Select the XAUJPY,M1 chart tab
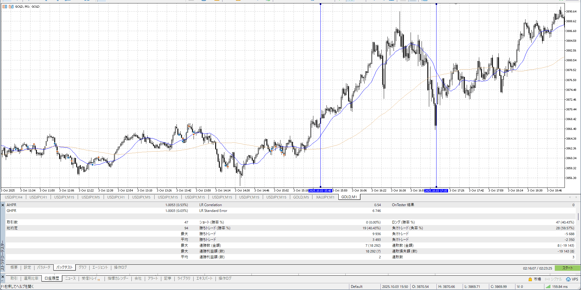 tap(325, 197)
